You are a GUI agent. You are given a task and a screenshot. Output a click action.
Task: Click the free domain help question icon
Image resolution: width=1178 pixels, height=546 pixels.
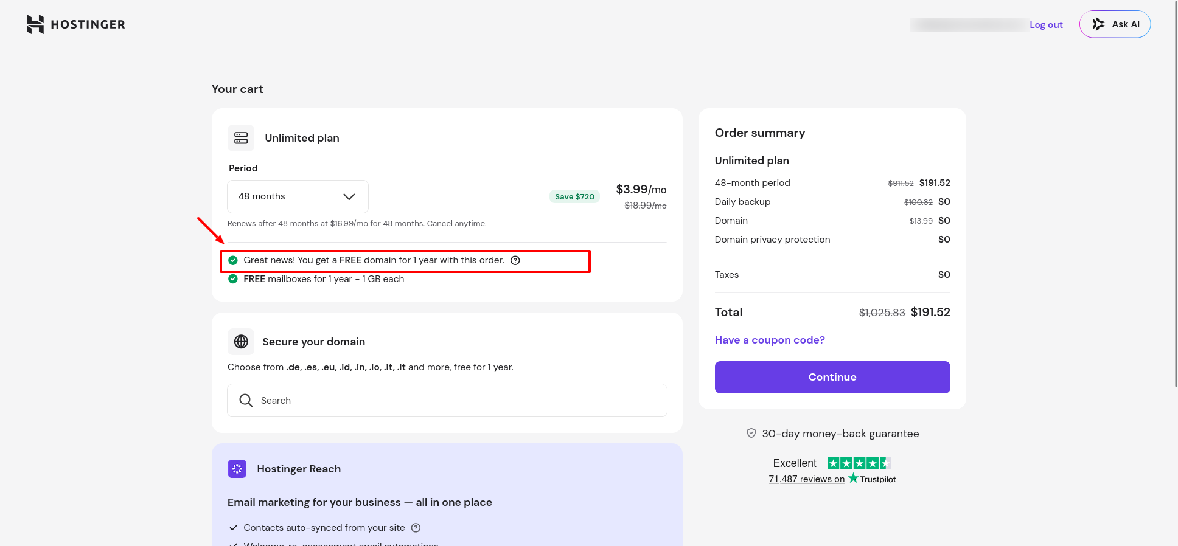point(515,260)
